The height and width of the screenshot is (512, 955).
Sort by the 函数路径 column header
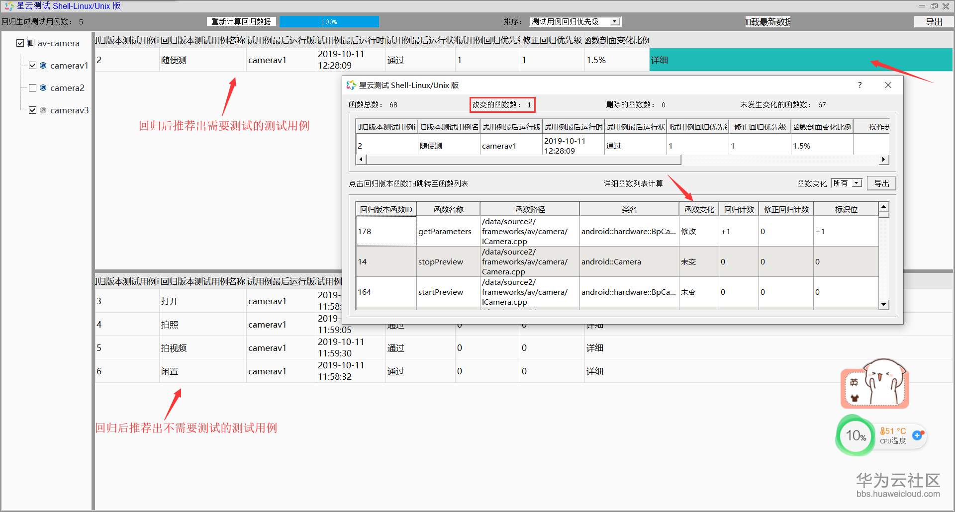pyautogui.click(x=530, y=209)
